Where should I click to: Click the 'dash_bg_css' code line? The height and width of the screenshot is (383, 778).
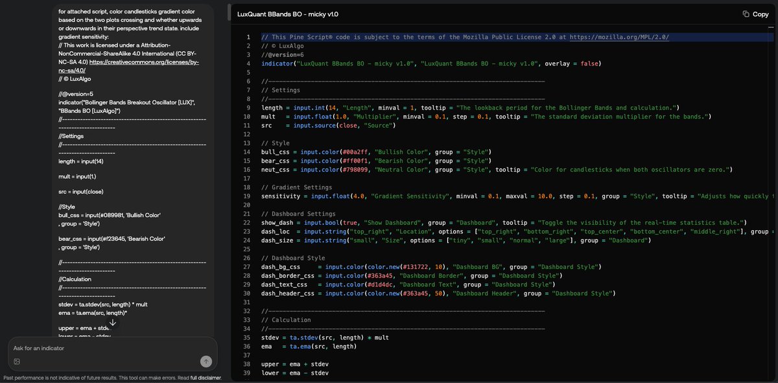[431, 267]
